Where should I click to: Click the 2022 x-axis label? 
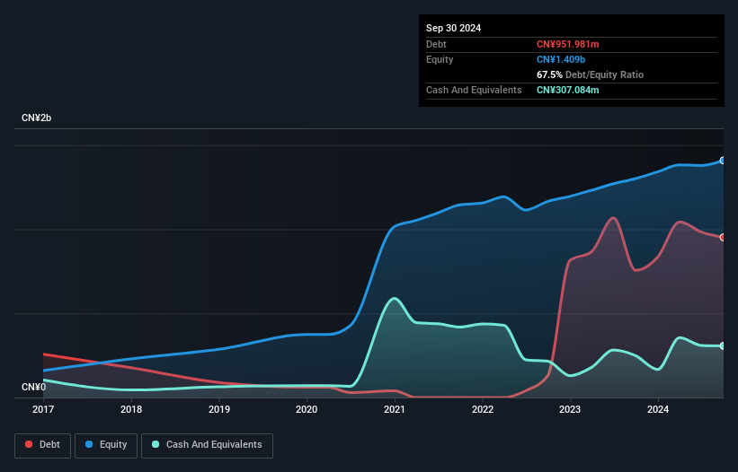point(483,409)
